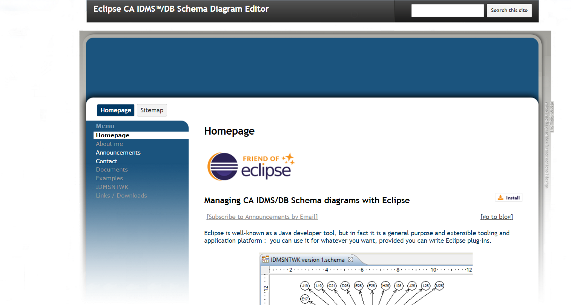Click the Homepage page heading
The image size is (571, 305).
pyautogui.click(x=229, y=131)
